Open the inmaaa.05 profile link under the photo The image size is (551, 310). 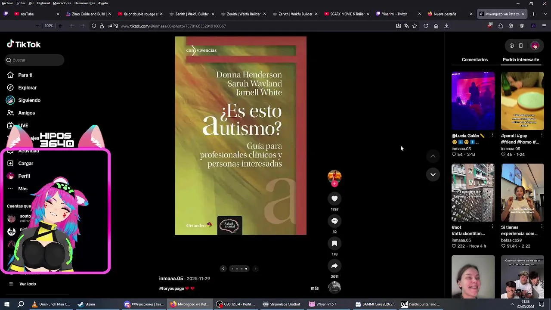pyautogui.click(x=171, y=279)
